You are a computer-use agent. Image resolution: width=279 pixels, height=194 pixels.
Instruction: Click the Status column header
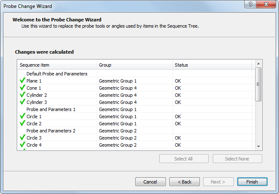(212, 65)
